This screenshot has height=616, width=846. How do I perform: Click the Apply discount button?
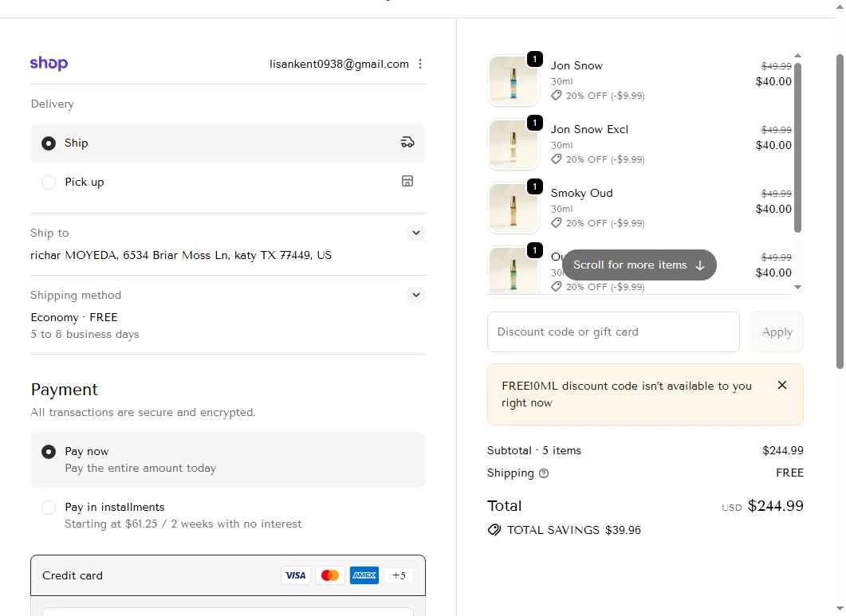point(777,332)
